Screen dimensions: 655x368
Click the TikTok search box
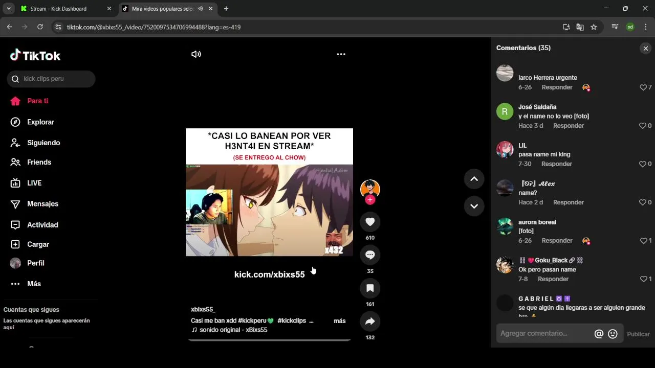[51, 79]
